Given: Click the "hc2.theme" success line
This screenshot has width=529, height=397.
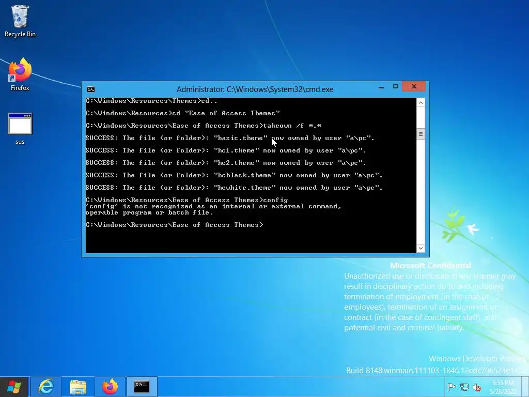Looking at the screenshot, I should click(x=226, y=163).
